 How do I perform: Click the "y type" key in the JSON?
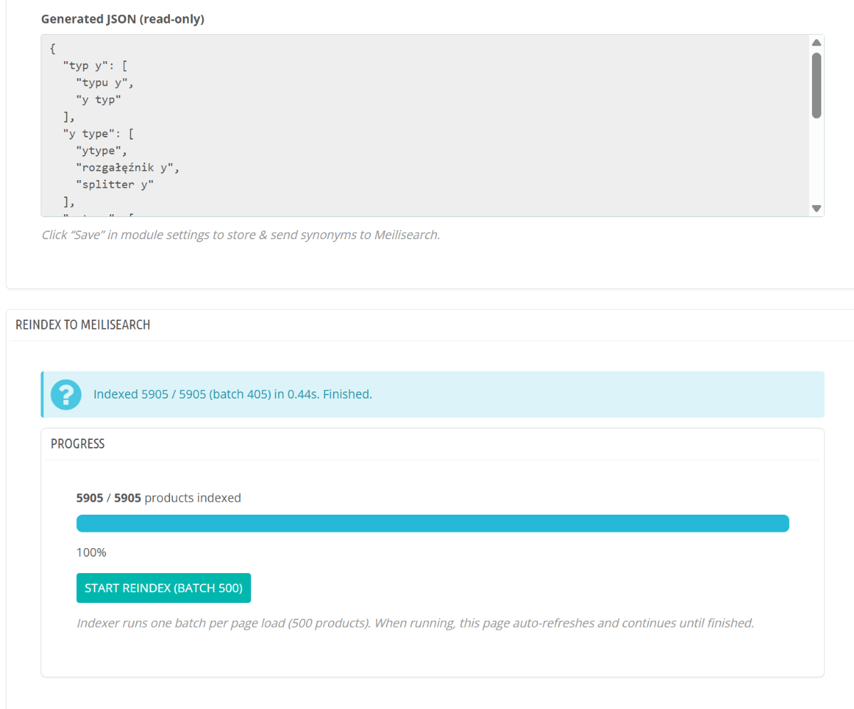pos(88,134)
